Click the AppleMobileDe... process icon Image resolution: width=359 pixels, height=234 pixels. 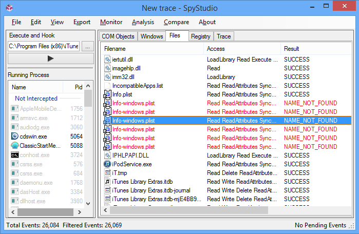(15, 108)
